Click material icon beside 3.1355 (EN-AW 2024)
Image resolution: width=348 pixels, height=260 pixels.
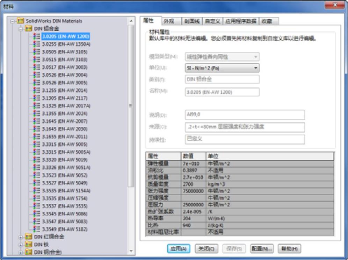point(37,113)
